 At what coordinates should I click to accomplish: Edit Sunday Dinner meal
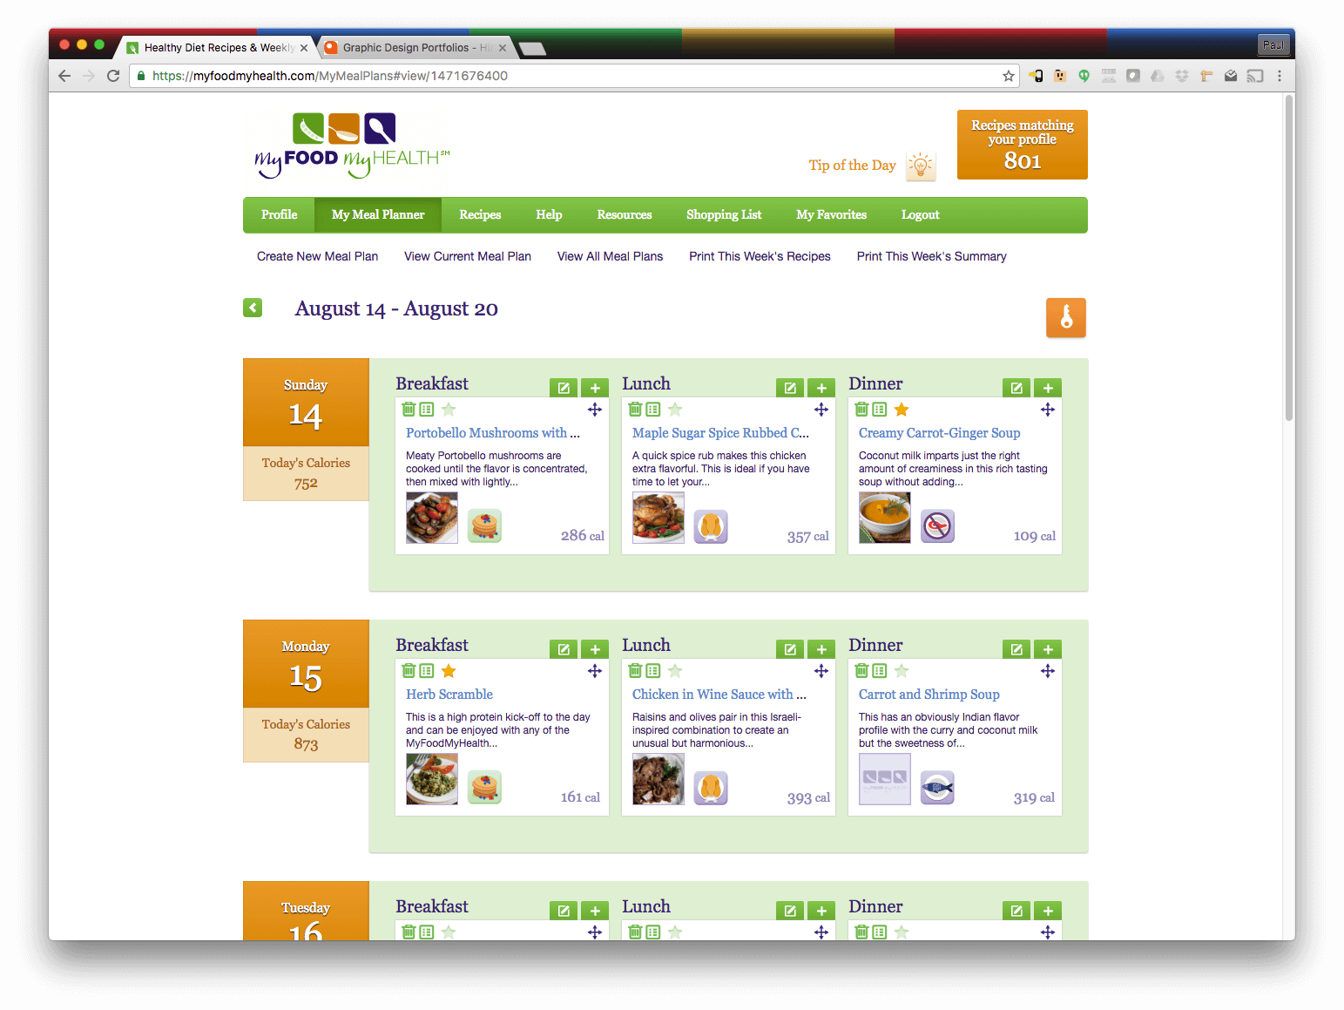[x=1016, y=388]
